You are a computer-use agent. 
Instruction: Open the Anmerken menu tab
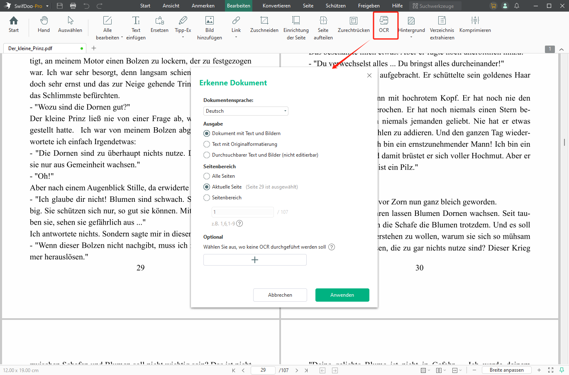click(x=203, y=6)
